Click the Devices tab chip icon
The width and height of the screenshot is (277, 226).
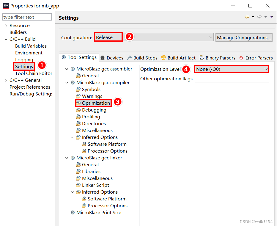tap(103, 58)
